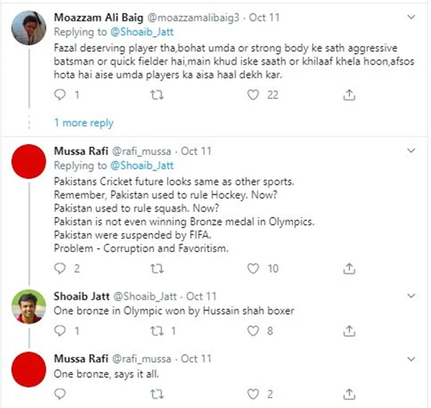Like the 'One bronze, says it all' tweet
431x408 pixels.
click(x=253, y=394)
